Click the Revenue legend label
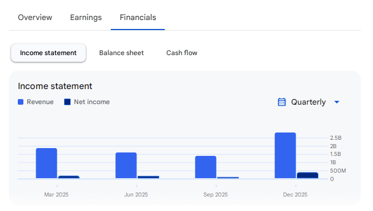Image resolution: width=373 pixels, height=211 pixels. (x=40, y=102)
